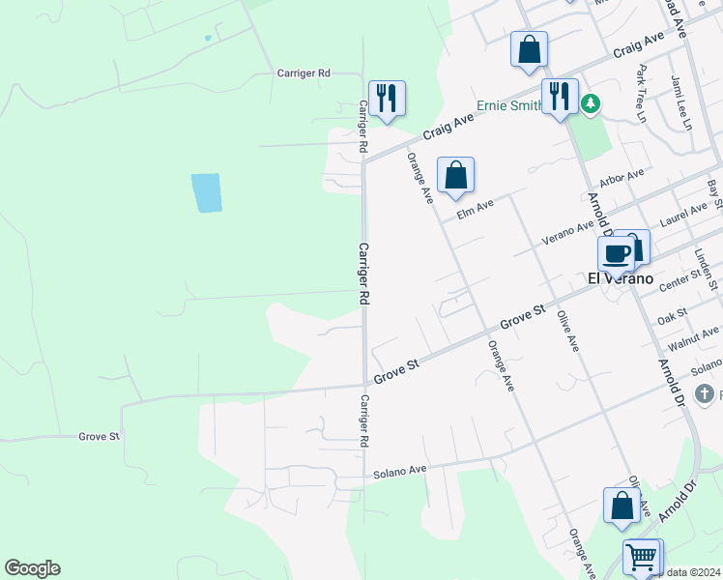Click the Olive Ave label just below Grove St
The height and width of the screenshot is (580, 723).
pyautogui.click(x=568, y=331)
